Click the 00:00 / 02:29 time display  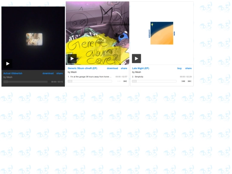point(186,76)
